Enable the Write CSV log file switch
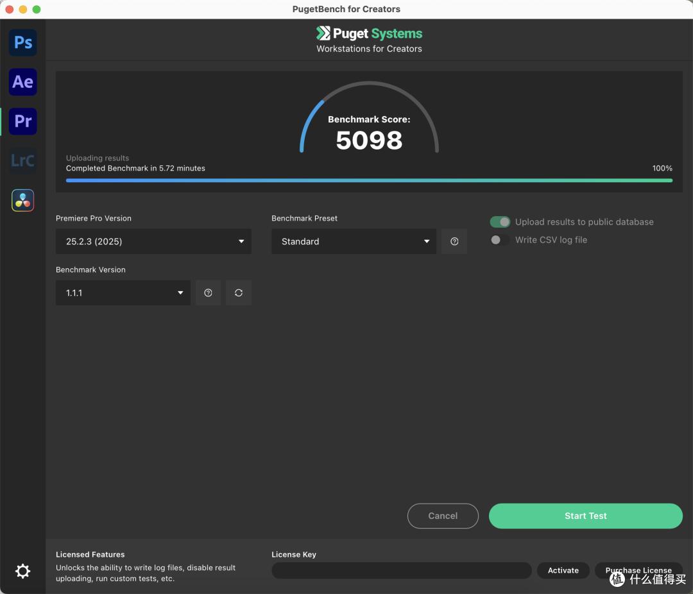 tap(500, 240)
